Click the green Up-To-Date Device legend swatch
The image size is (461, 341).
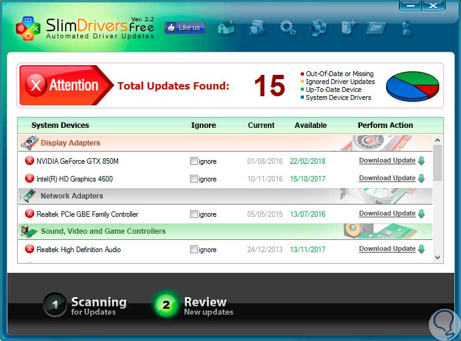[302, 90]
